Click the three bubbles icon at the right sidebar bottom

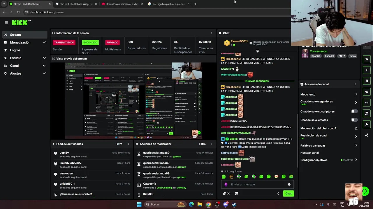[367, 135]
